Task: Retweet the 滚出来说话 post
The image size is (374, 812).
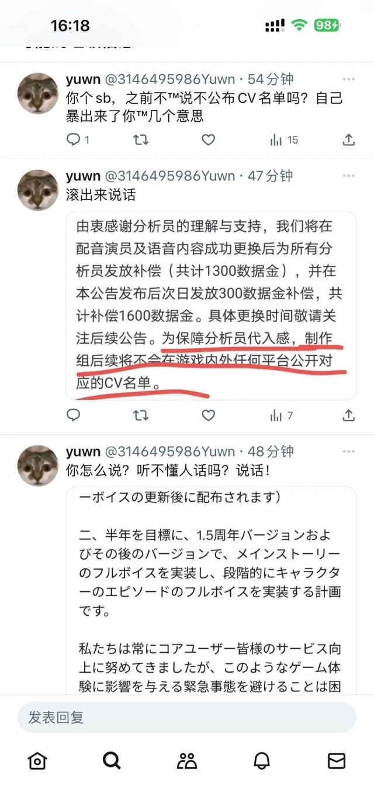Action: coord(141,416)
